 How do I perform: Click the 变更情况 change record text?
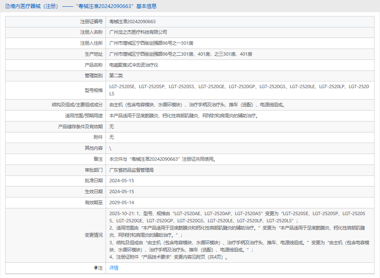[239, 235]
